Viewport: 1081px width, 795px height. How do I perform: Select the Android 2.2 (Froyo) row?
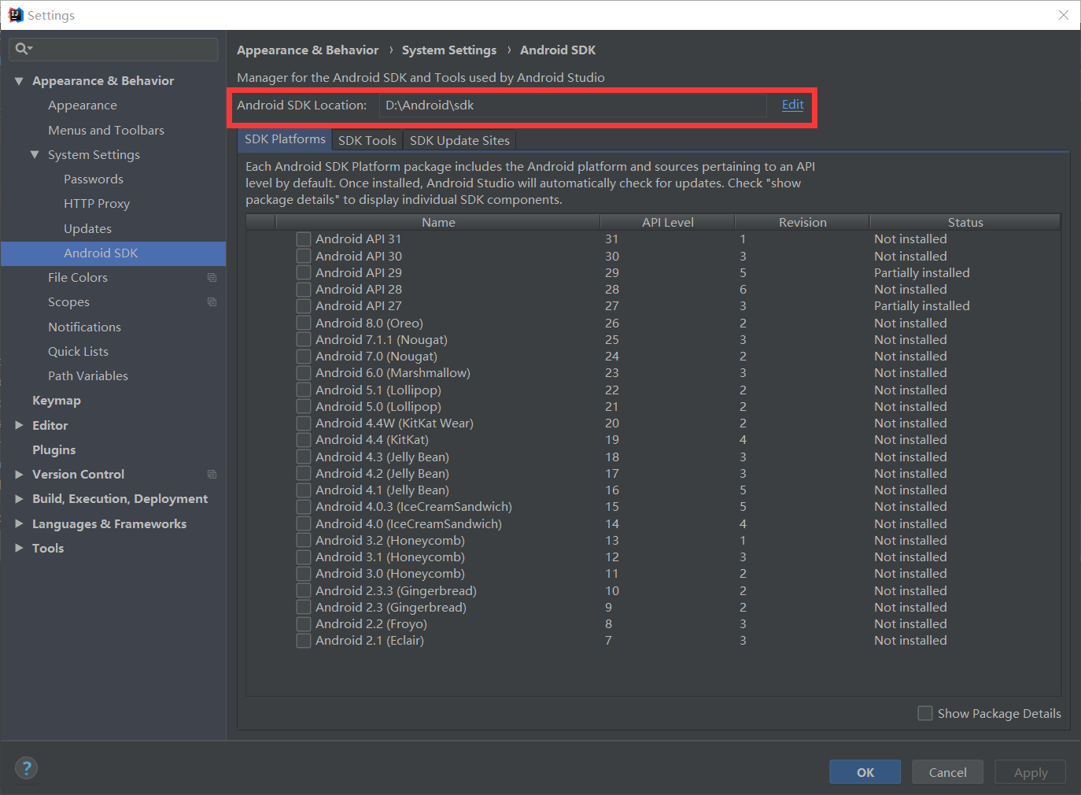pyautogui.click(x=653, y=623)
